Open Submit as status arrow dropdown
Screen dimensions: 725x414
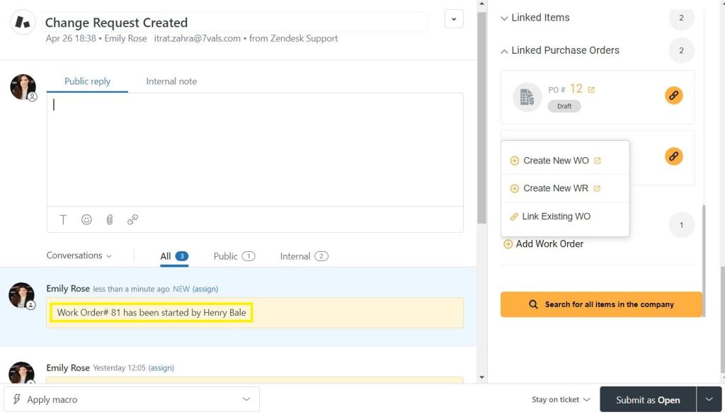click(709, 400)
